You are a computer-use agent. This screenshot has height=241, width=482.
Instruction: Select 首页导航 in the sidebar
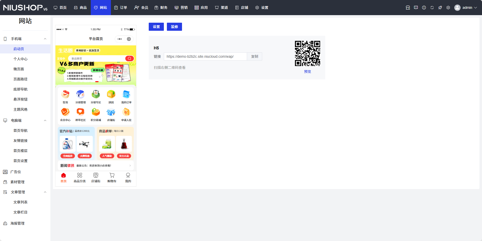pyautogui.click(x=25, y=131)
